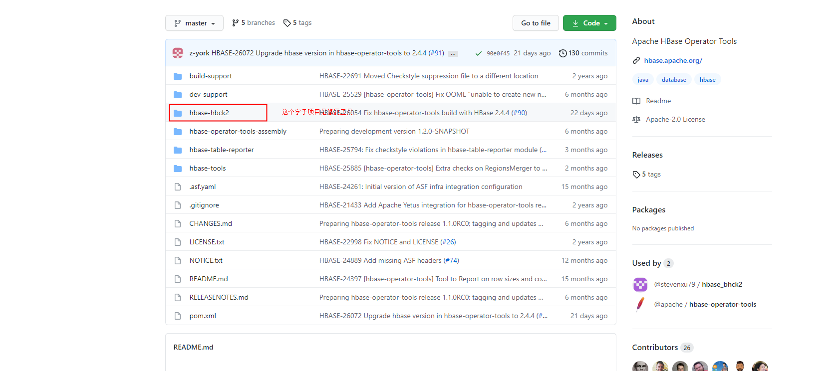The width and height of the screenshot is (839, 371).
Task: Click the Apache feather avatar icon
Action: [x=640, y=305]
